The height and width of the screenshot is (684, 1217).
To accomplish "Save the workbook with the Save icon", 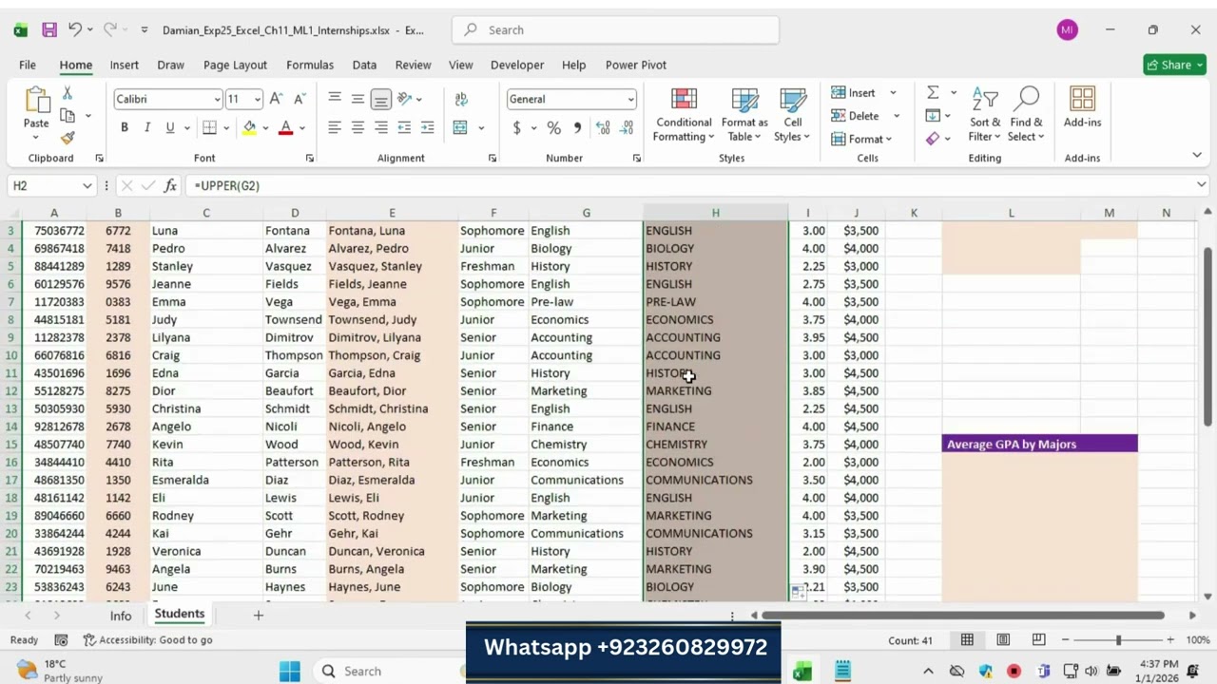I will pyautogui.click(x=49, y=30).
